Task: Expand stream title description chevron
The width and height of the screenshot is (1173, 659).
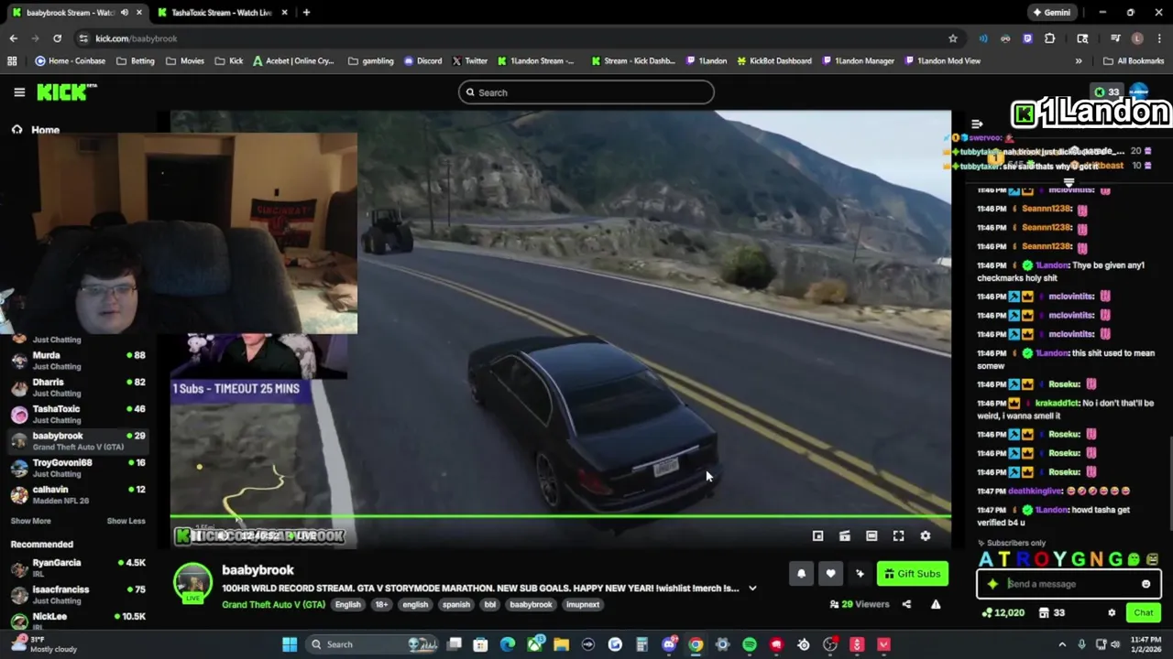Action: coord(752,589)
